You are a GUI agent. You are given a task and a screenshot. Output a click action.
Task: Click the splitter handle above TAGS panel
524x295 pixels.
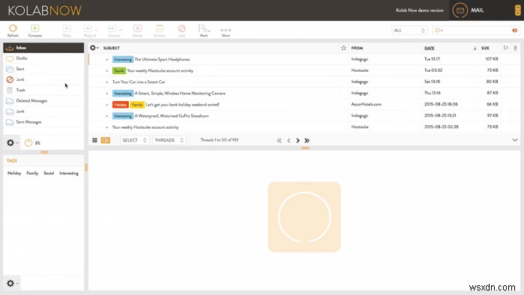(44, 152)
